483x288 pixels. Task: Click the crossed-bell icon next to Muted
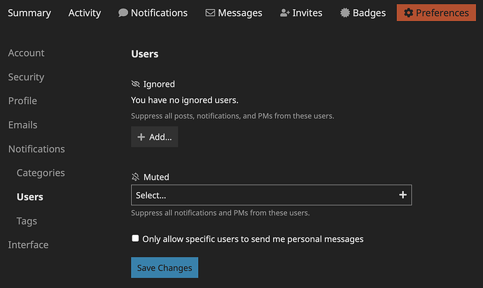coord(136,178)
